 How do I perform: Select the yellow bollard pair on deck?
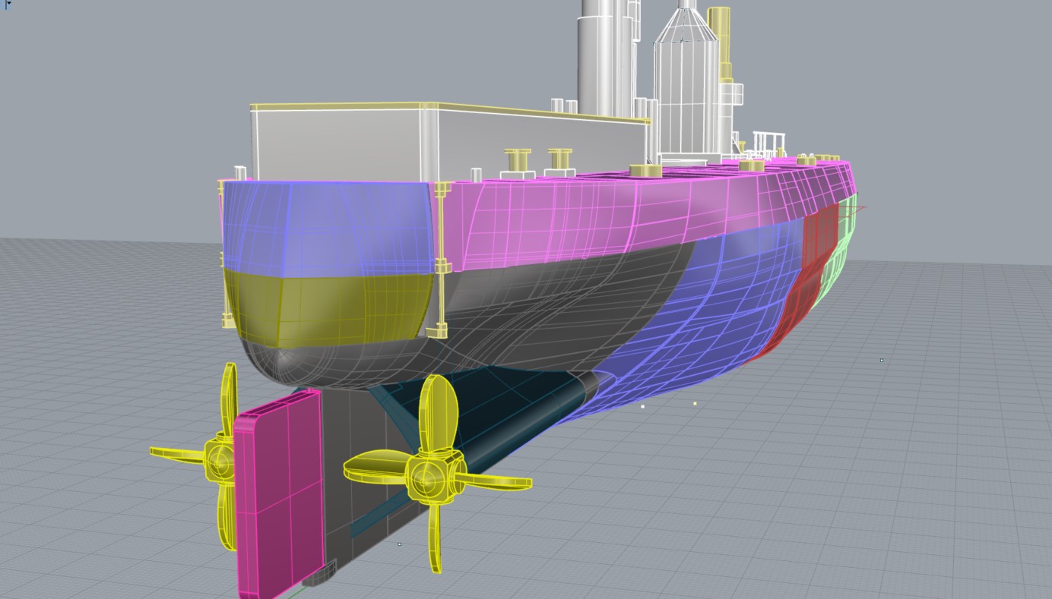tap(540, 162)
